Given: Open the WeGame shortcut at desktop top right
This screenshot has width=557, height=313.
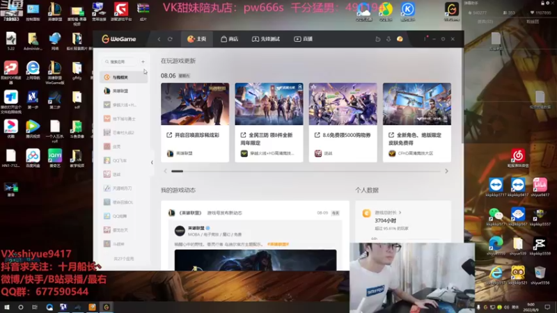Looking at the screenshot, I should 452,11.
